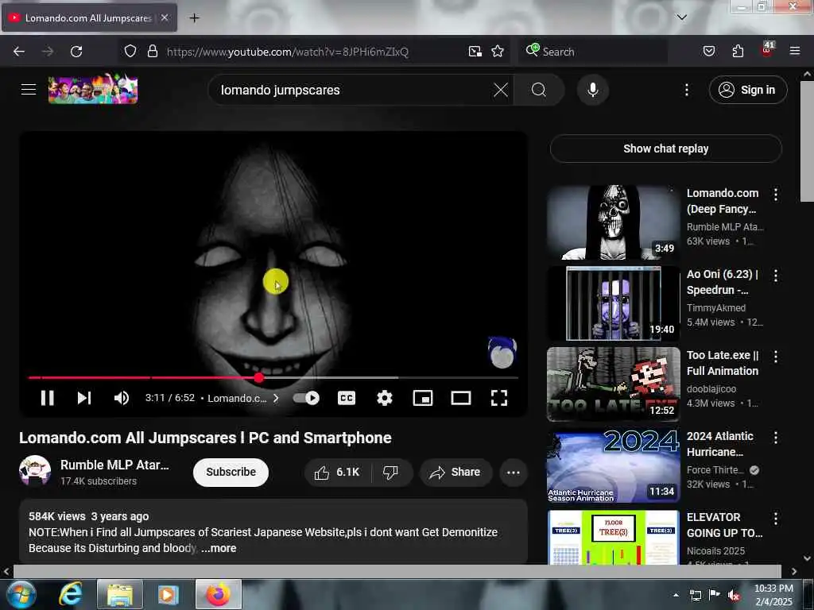
Task: Open a new browser tab
Action: coord(194,17)
